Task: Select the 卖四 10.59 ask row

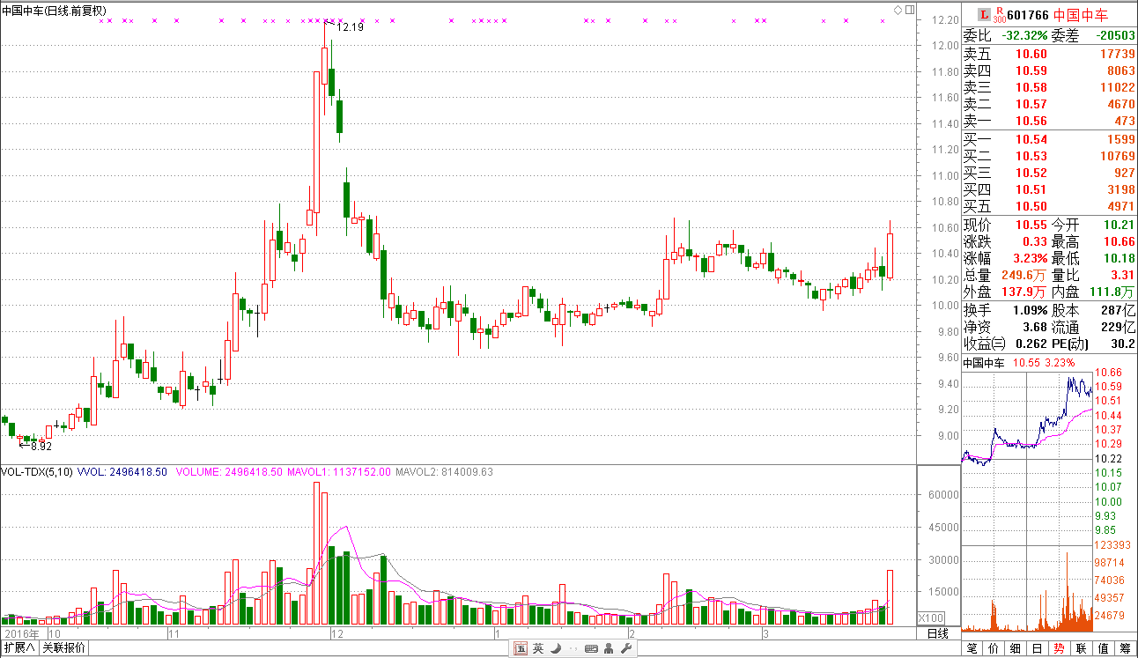Action: (x=1049, y=70)
